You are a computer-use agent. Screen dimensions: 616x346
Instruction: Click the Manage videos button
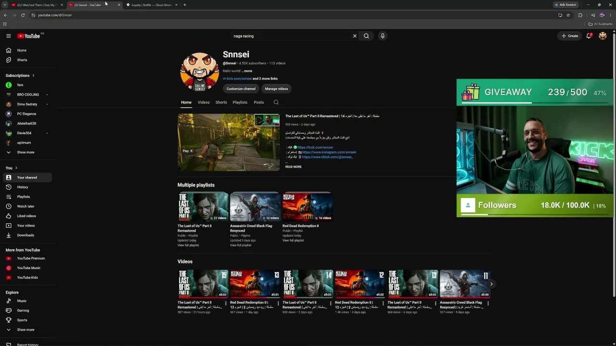point(276,89)
